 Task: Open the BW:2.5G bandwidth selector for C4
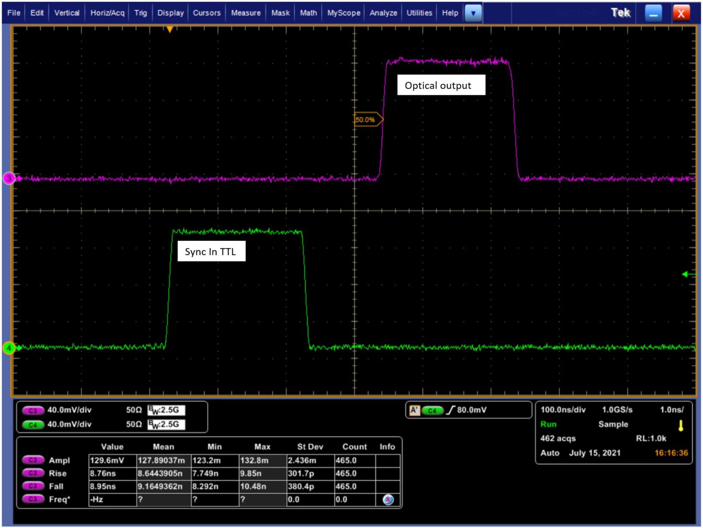167,425
